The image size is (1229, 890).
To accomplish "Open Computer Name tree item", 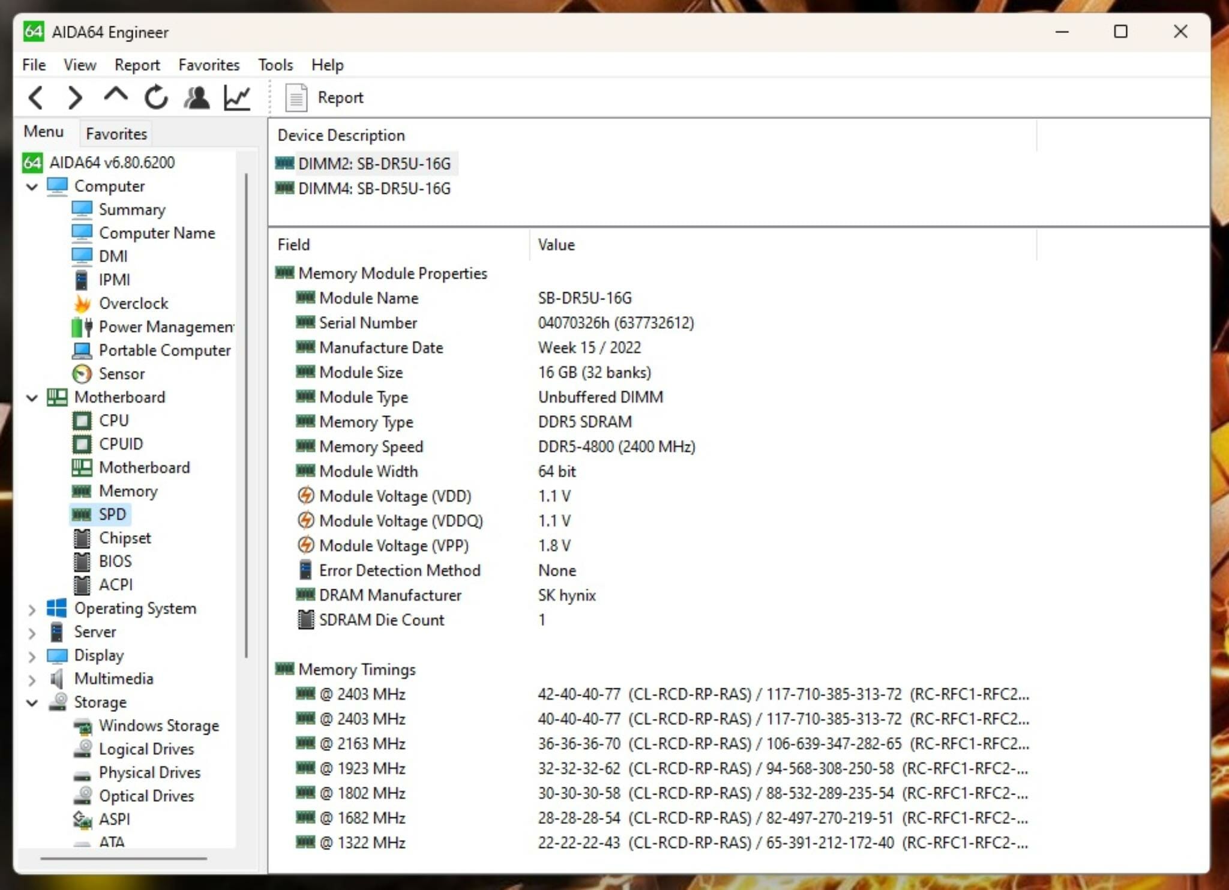I will click(157, 233).
